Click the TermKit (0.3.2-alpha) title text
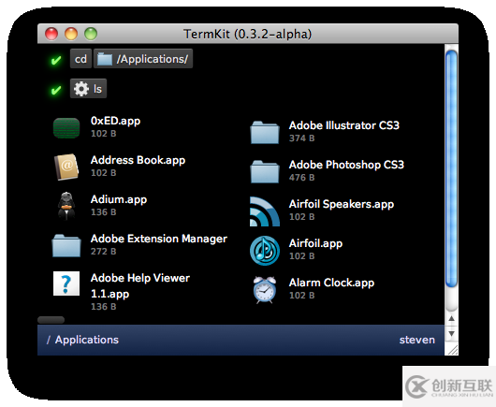This screenshot has width=496, height=407. point(247,34)
